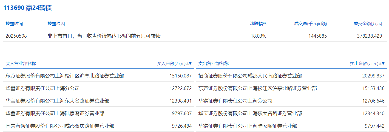Click the ascending sort arrow beside 卖出金额
The height and width of the screenshot is (132, 389).
pyautogui.click(x=380, y=64)
